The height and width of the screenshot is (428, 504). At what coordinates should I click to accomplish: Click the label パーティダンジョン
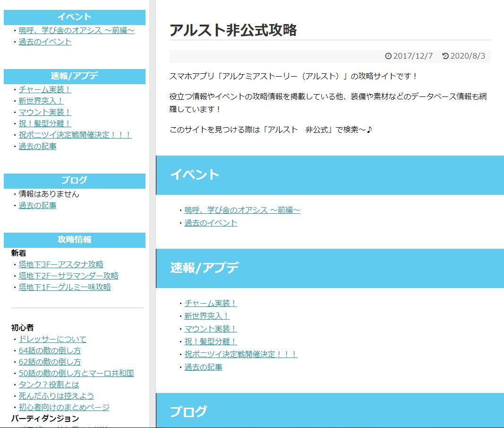coord(45,419)
